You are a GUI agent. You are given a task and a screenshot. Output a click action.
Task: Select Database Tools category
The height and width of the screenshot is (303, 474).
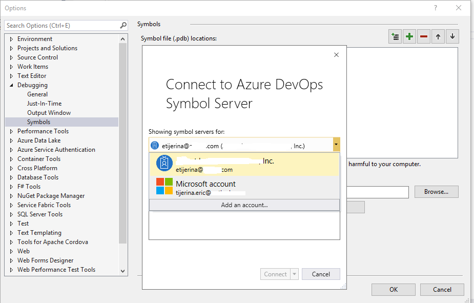point(38,177)
